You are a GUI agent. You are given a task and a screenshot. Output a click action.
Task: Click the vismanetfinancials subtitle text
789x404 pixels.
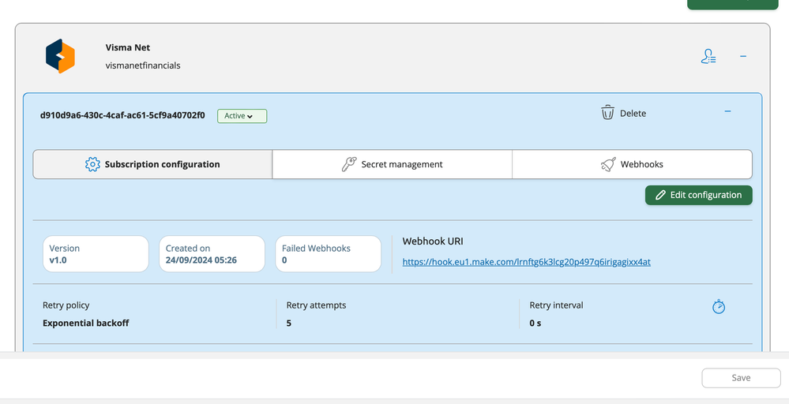pos(143,65)
